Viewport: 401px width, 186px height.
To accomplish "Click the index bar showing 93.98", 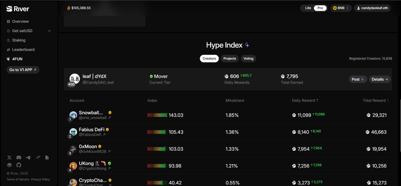I will click(157, 166).
